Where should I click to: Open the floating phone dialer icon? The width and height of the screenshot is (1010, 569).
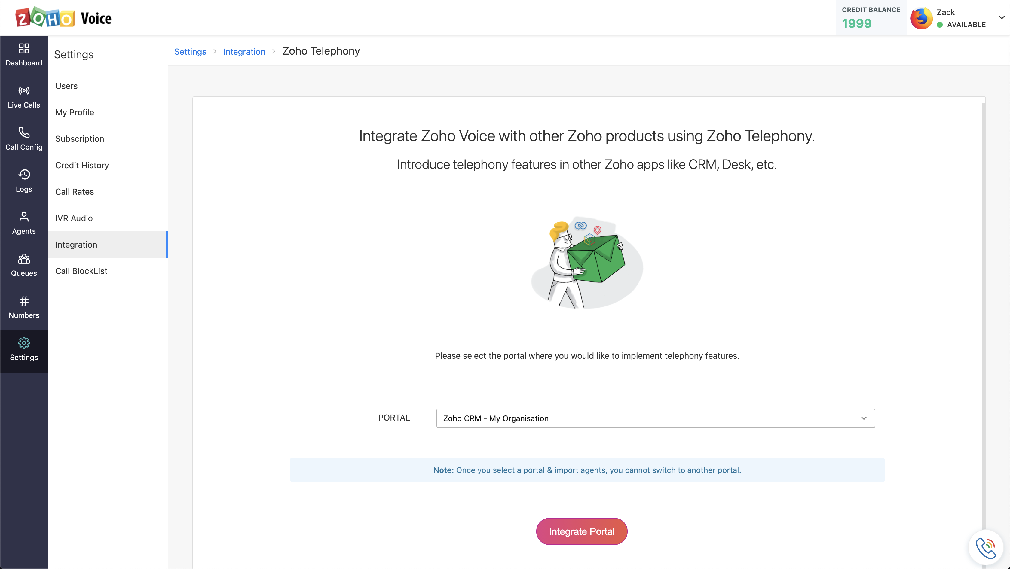pyautogui.click(x=986, y=547)
